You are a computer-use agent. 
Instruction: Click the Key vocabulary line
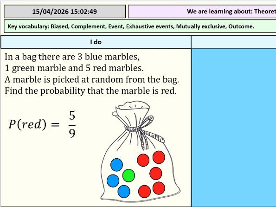click(140, 26)
